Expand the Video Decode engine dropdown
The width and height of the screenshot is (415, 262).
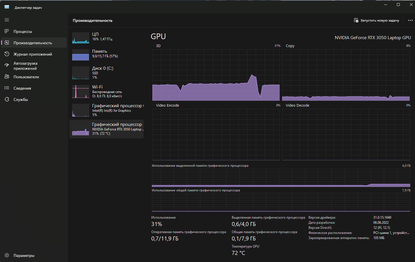pos(296,105)
